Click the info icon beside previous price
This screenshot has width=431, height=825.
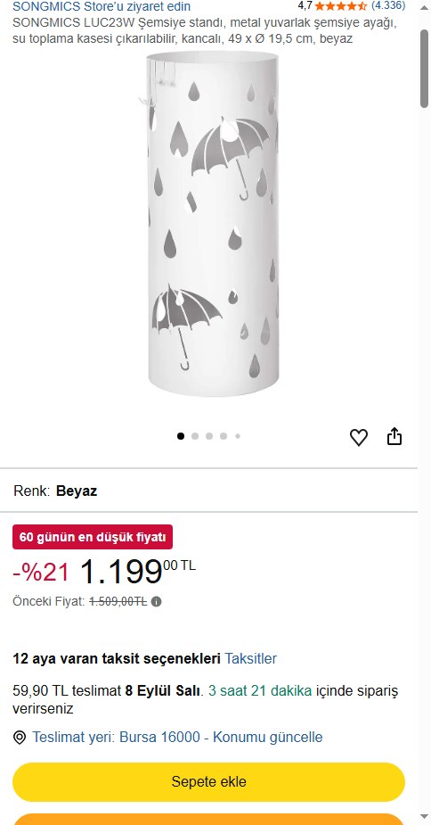[156, 601]
